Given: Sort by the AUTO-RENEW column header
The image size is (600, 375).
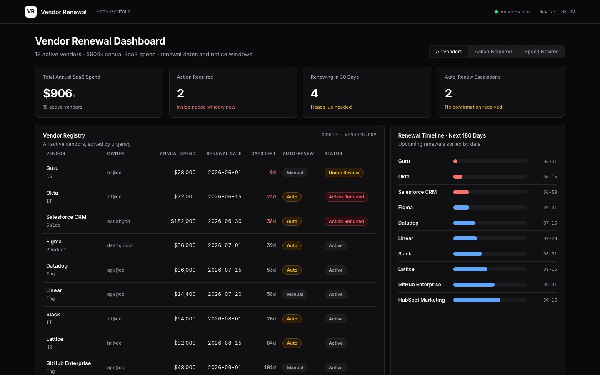Looking at the screenshot, I should (298, 153).
